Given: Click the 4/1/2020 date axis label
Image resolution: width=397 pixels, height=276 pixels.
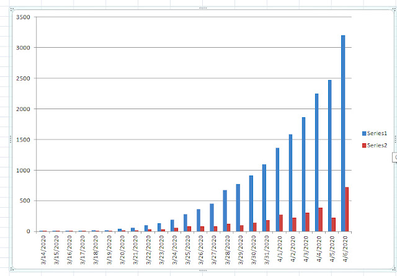Looking at the screenshot, I should (280, 249).
